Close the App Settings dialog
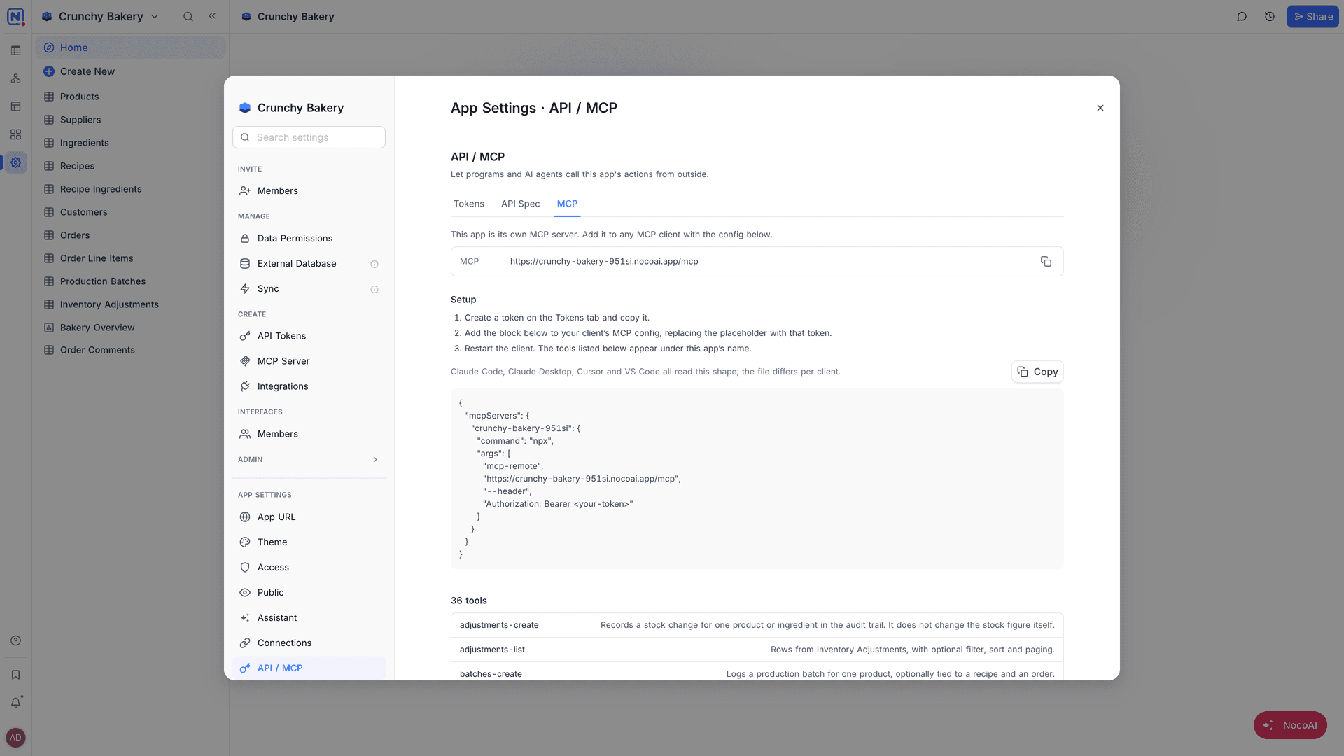Image resolution: width=1344 pixels, height=756 pixels. (1100, 108)
